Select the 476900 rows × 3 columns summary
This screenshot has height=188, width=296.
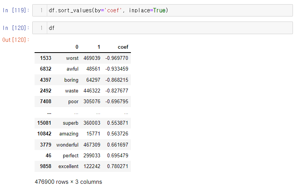point(68,182)
